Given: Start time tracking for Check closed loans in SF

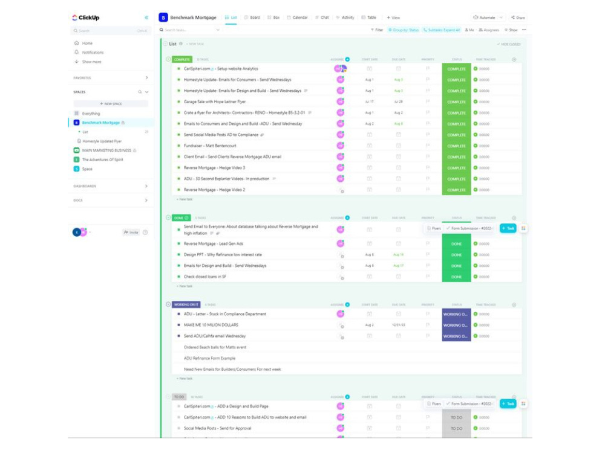Looking at the screenshot, I should tap(476, 277).
